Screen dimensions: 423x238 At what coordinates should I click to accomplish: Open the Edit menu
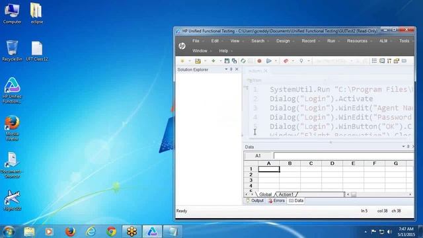click(215, 41)
